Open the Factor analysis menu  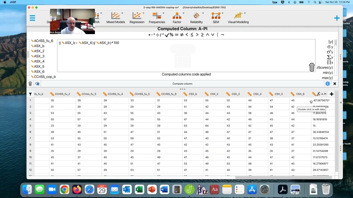click(x=177, y=18)
